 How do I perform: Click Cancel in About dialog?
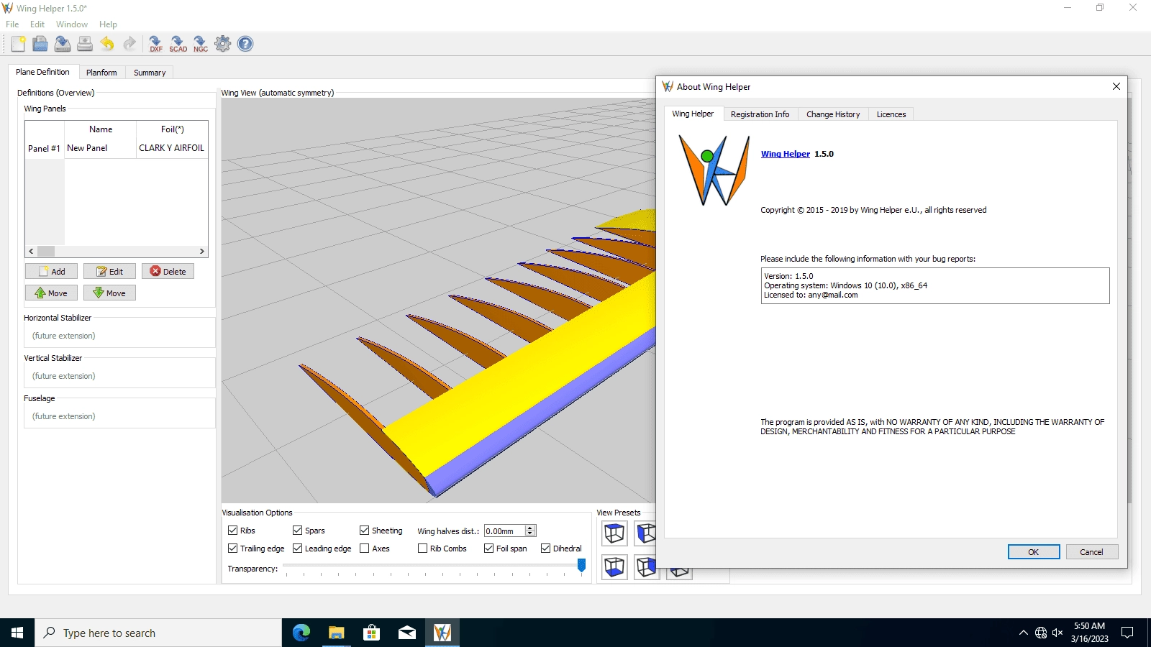(x=1091, y=552)
